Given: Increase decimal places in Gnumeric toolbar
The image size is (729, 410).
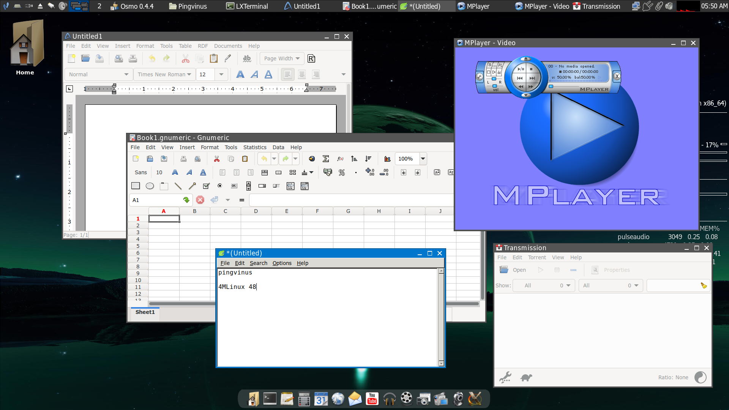Looking at the screenshot, I should 370,172.
